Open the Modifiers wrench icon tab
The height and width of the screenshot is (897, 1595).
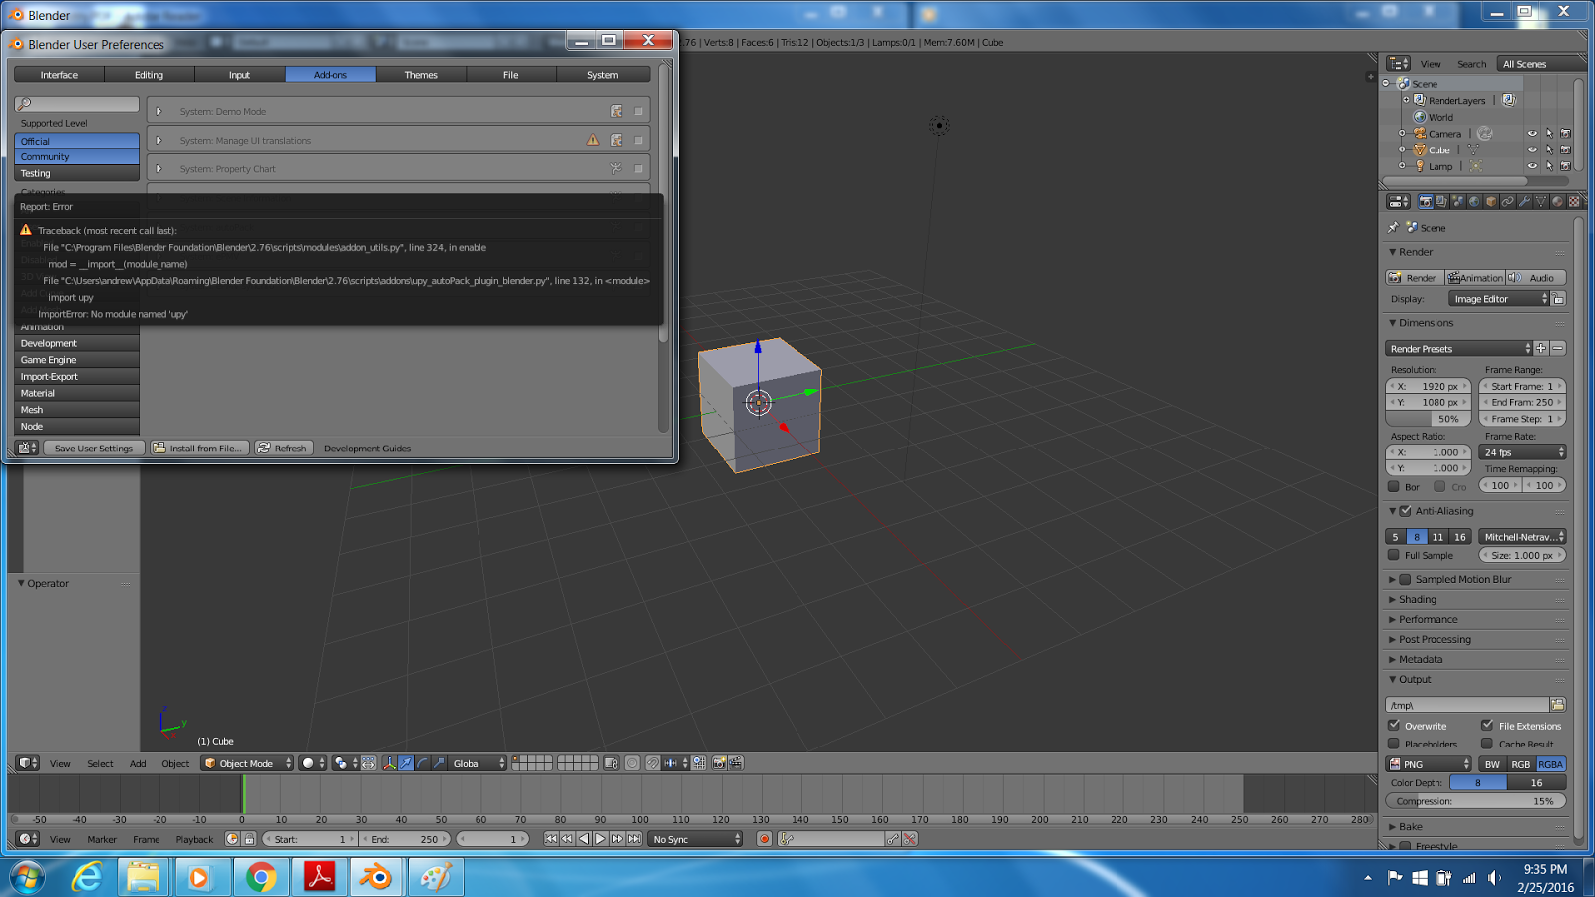pyautogui.click(x=1525, y=202)
